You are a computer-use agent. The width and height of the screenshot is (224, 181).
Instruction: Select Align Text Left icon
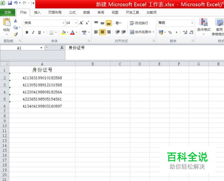(x=96, y=32)
